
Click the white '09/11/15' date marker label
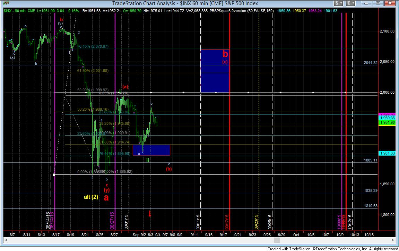198,222
